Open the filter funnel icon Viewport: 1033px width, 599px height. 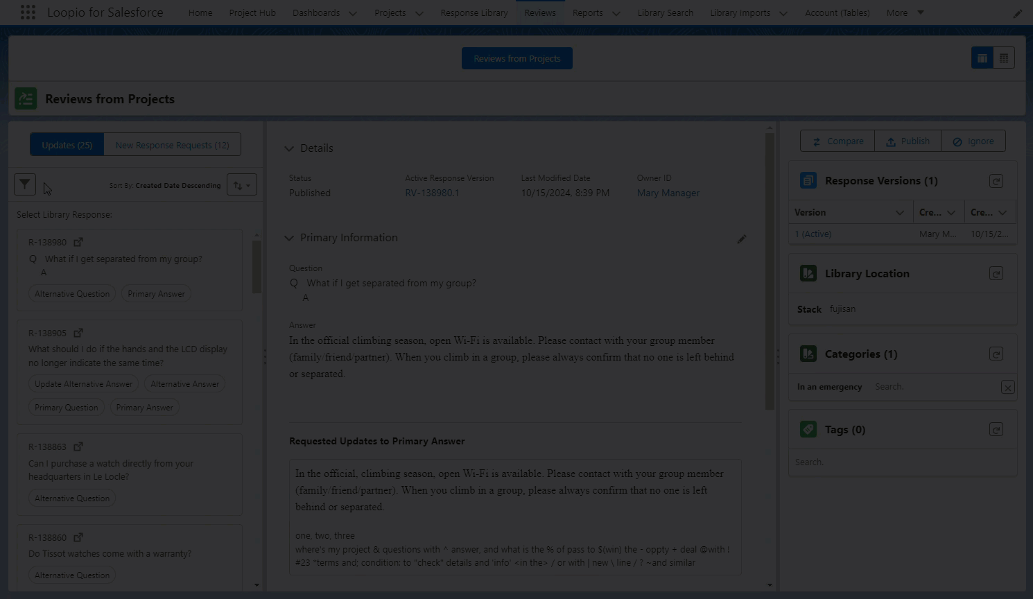point(25,184)
